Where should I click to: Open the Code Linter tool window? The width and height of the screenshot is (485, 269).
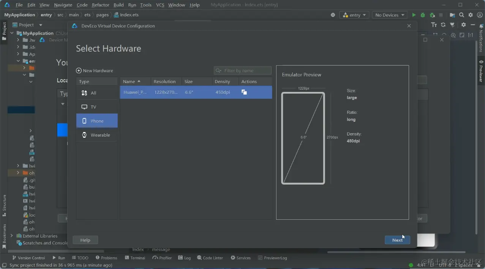pyautogui.click(x=210, y=258)
